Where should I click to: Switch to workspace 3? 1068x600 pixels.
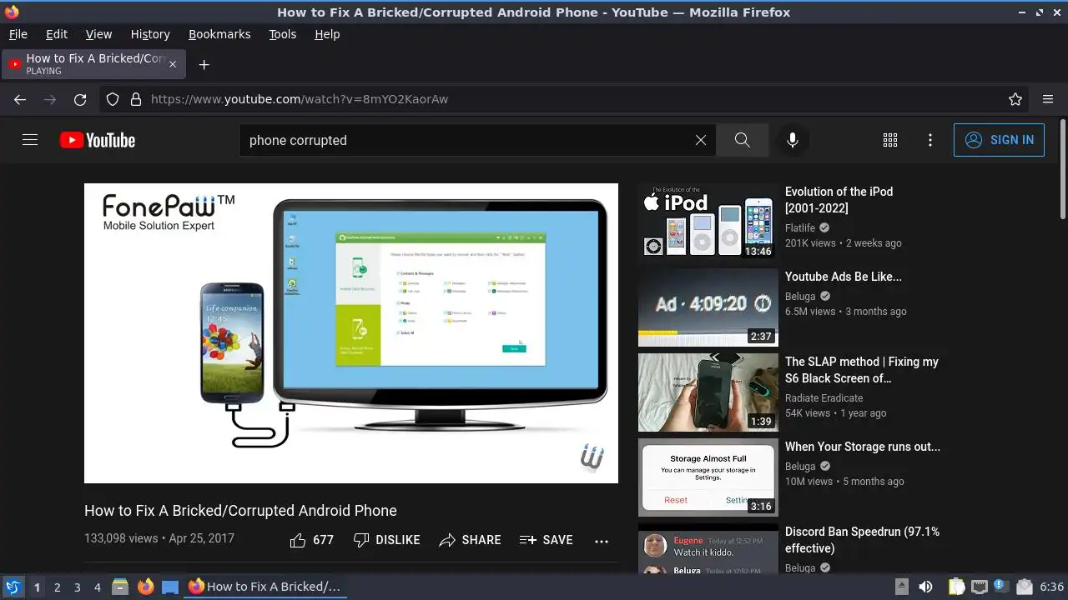click(x=78, y=587)
